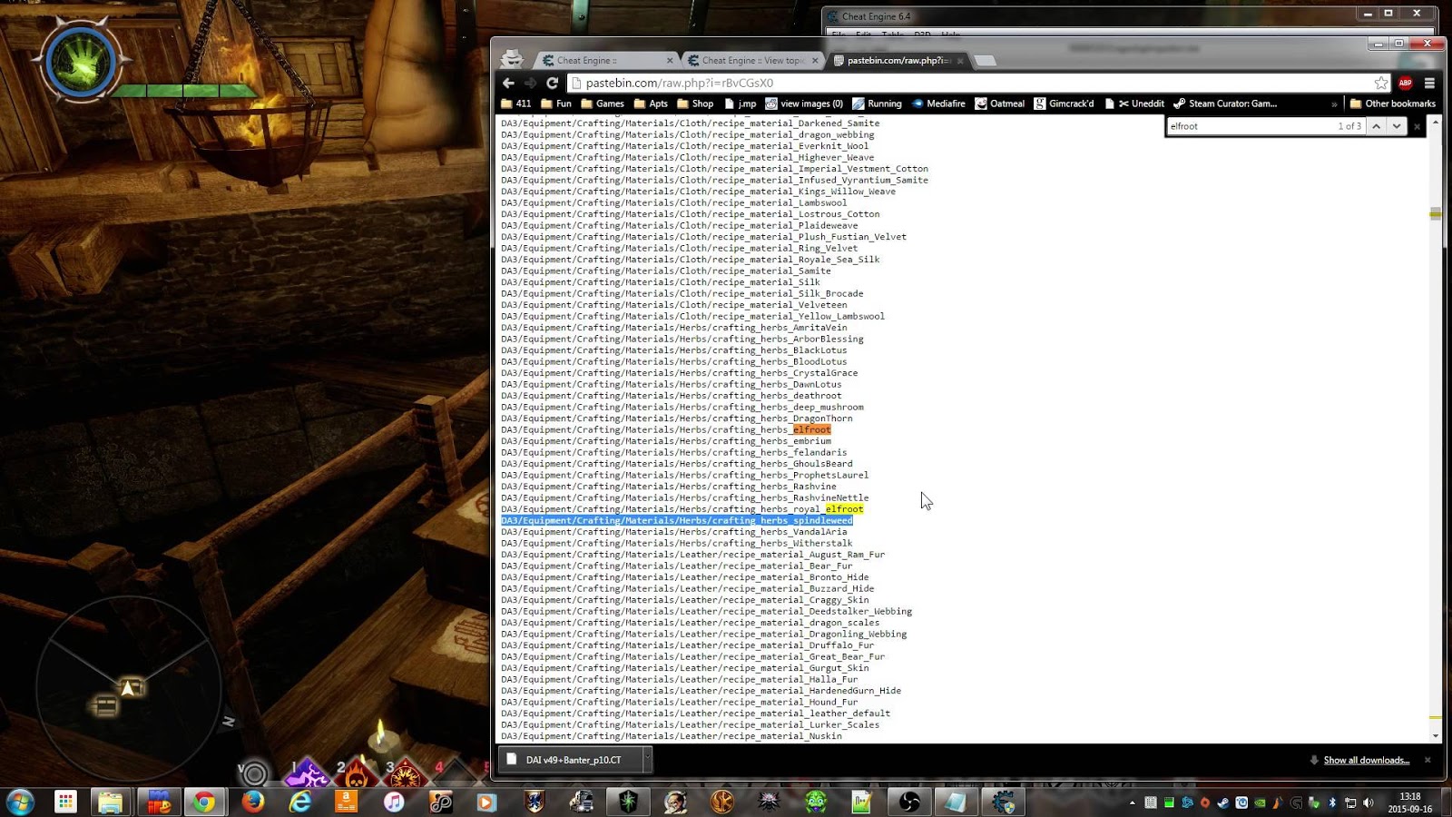Open the Mediafire bookmark
The height and width of the screenshot is (817, 1452).
click(x=938, y=103)
